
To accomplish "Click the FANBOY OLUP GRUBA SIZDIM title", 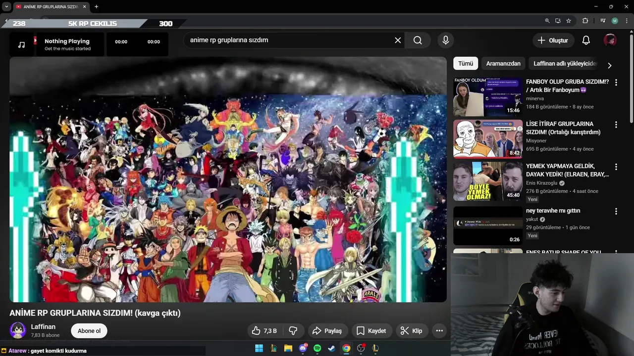I will tap(567, 86).
